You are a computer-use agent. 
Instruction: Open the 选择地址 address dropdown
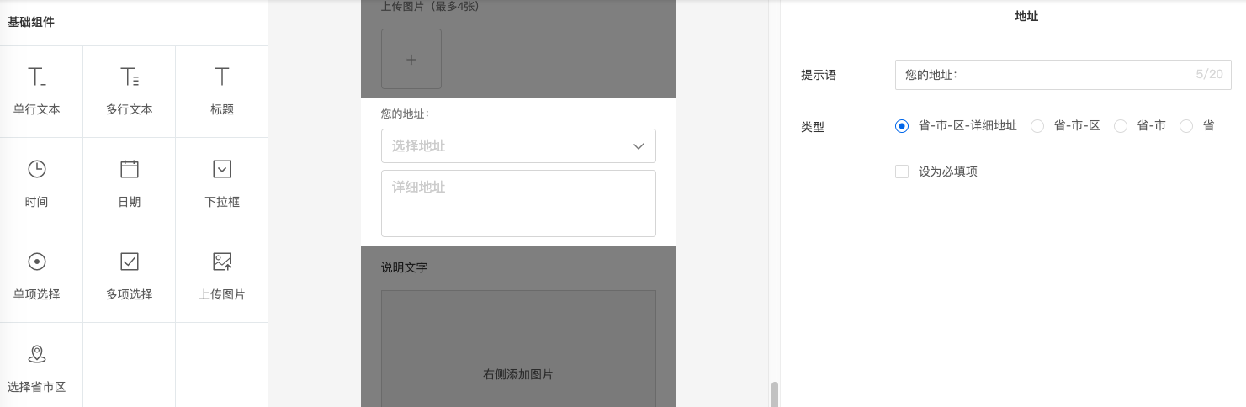(x=518, y=145)
